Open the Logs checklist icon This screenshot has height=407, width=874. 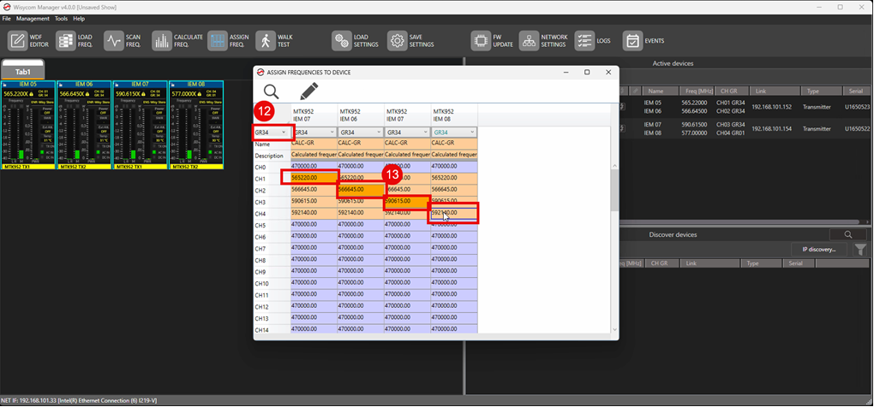pos(584,40)
